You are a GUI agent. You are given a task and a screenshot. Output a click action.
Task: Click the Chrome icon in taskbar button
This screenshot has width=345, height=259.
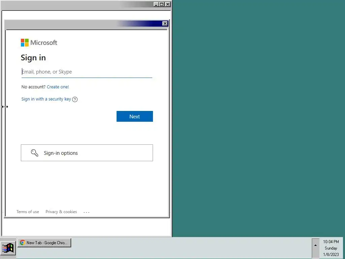coord(23,242)
